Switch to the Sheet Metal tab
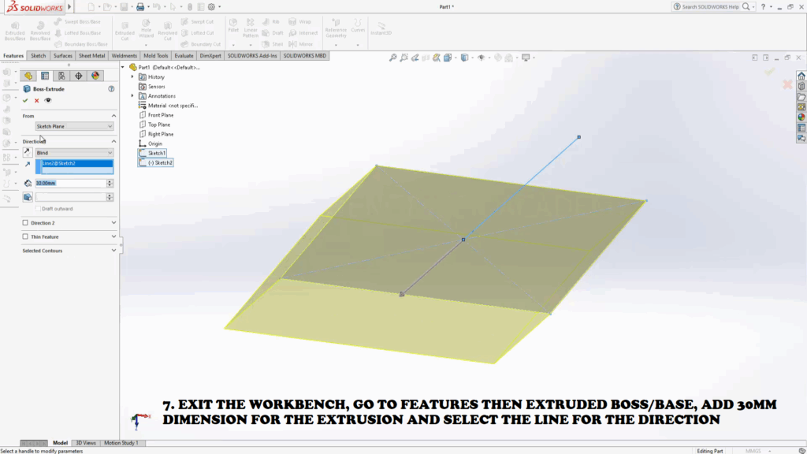The width and height of the screenshot is (807, 454). point(91,56)
